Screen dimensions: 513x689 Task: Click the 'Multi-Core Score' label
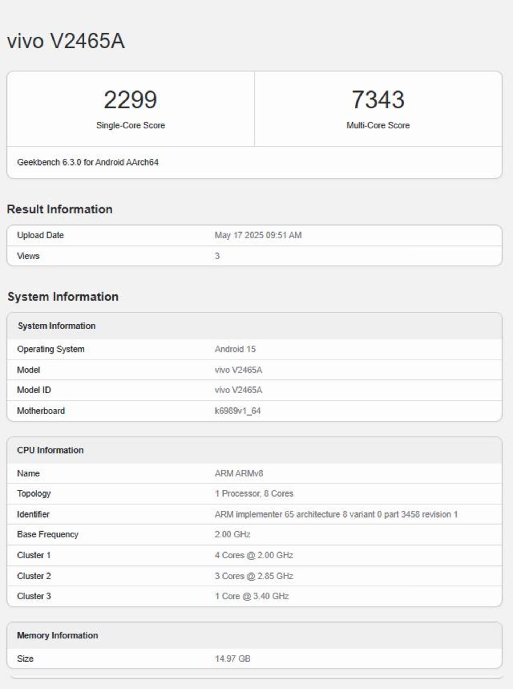point(378,125)
